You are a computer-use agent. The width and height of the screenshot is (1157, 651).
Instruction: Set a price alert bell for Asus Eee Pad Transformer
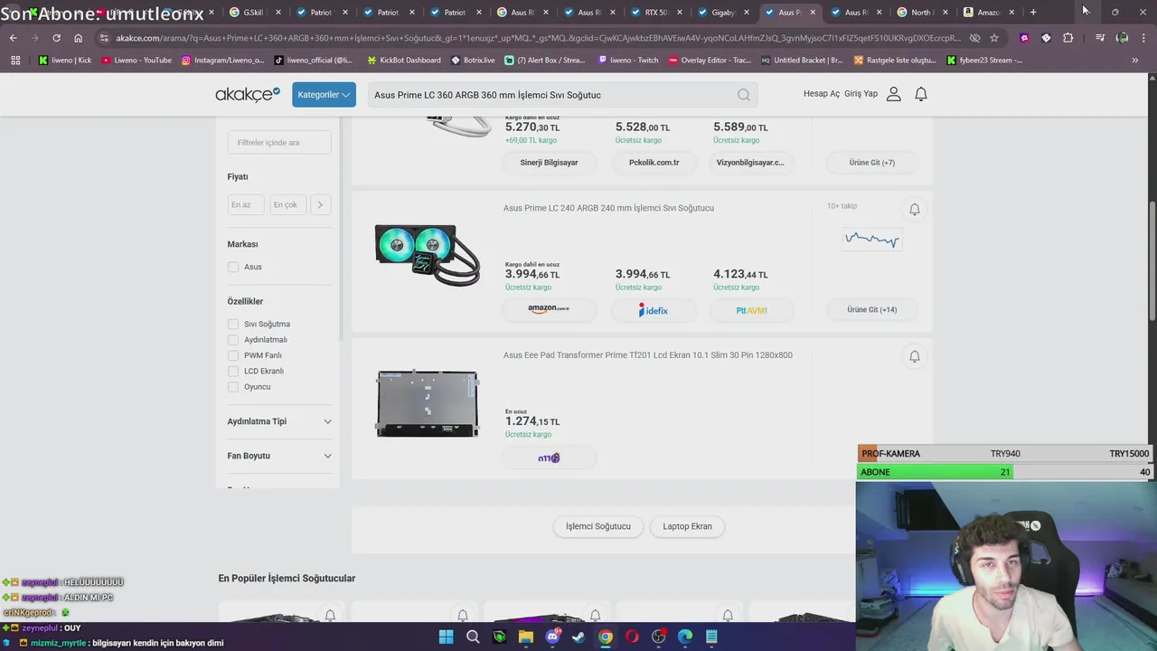pos(915,356)
